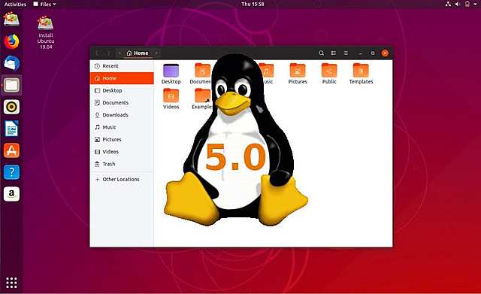This screenshot has height=294, width=481.
Task: Select the Templates folder icon
Action: [361, 74]
